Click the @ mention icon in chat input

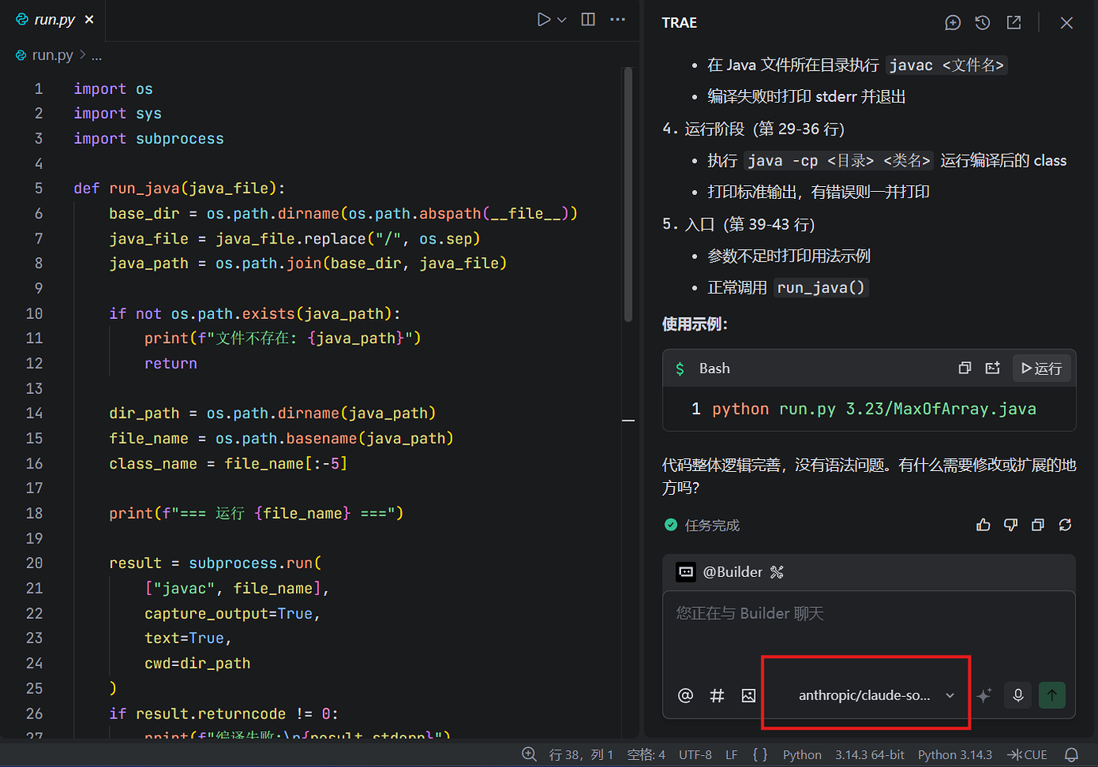685,695
